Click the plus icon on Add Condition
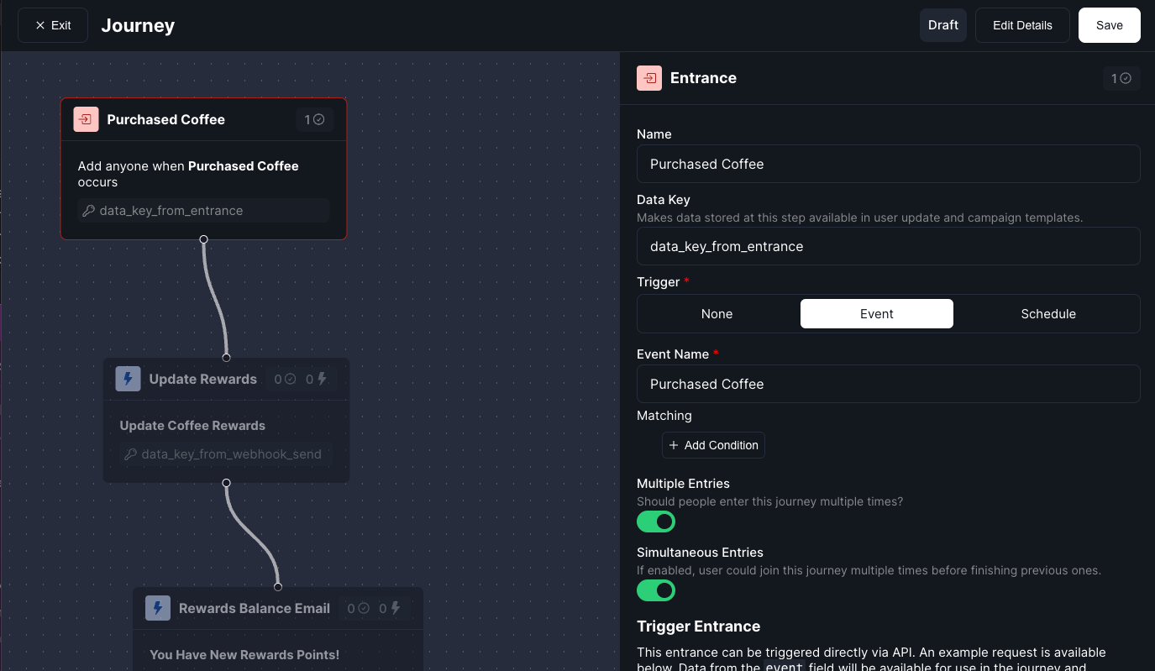This screenshot has width=1155, height=671. tap(674, 445)
